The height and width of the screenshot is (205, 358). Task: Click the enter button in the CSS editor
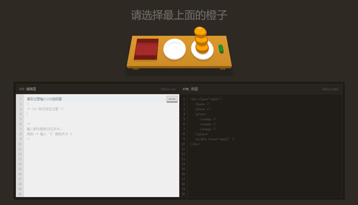(x=172, y=99)
